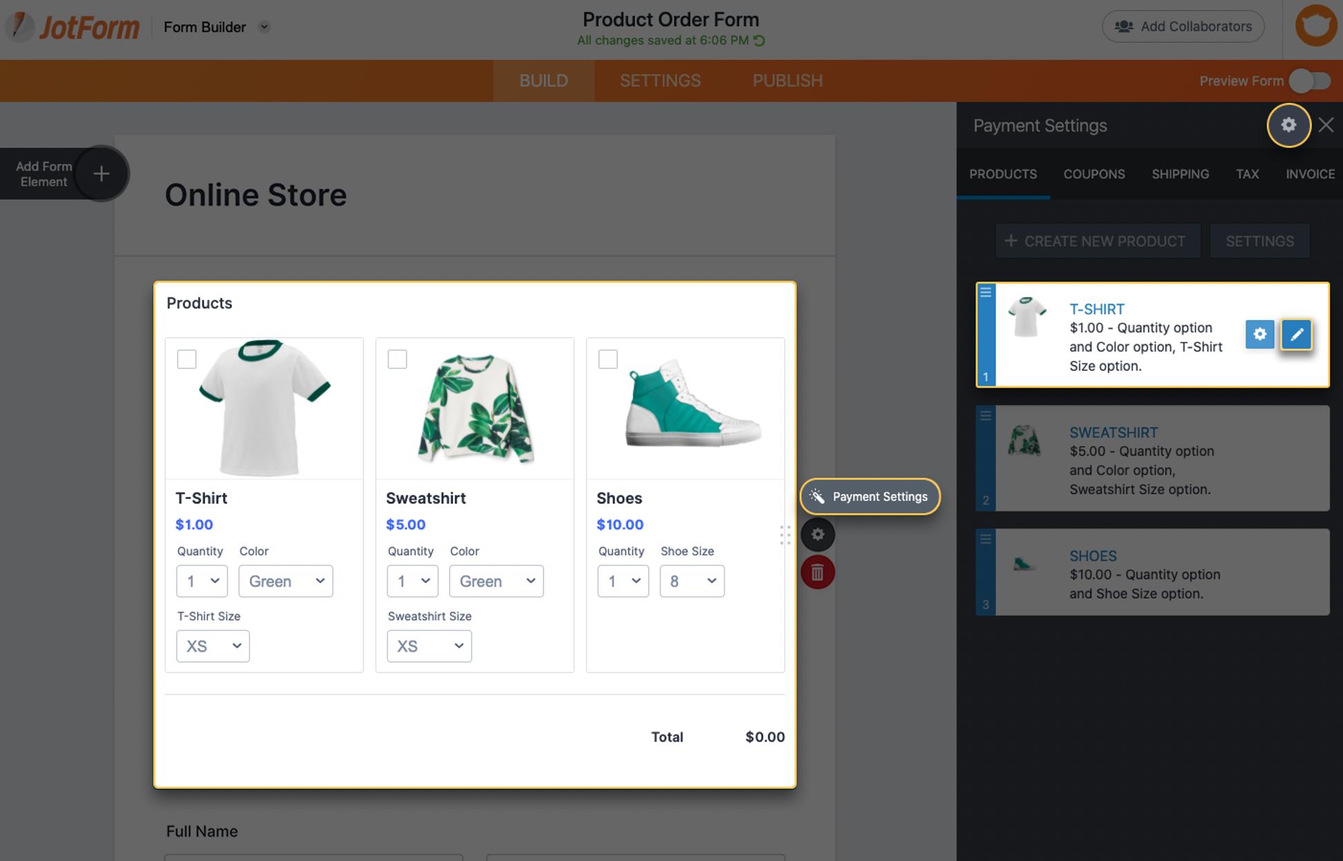The image size is (1343, 861).
Task: Open the SETTINGS tab in orange bar
Action: pos(660,81)
